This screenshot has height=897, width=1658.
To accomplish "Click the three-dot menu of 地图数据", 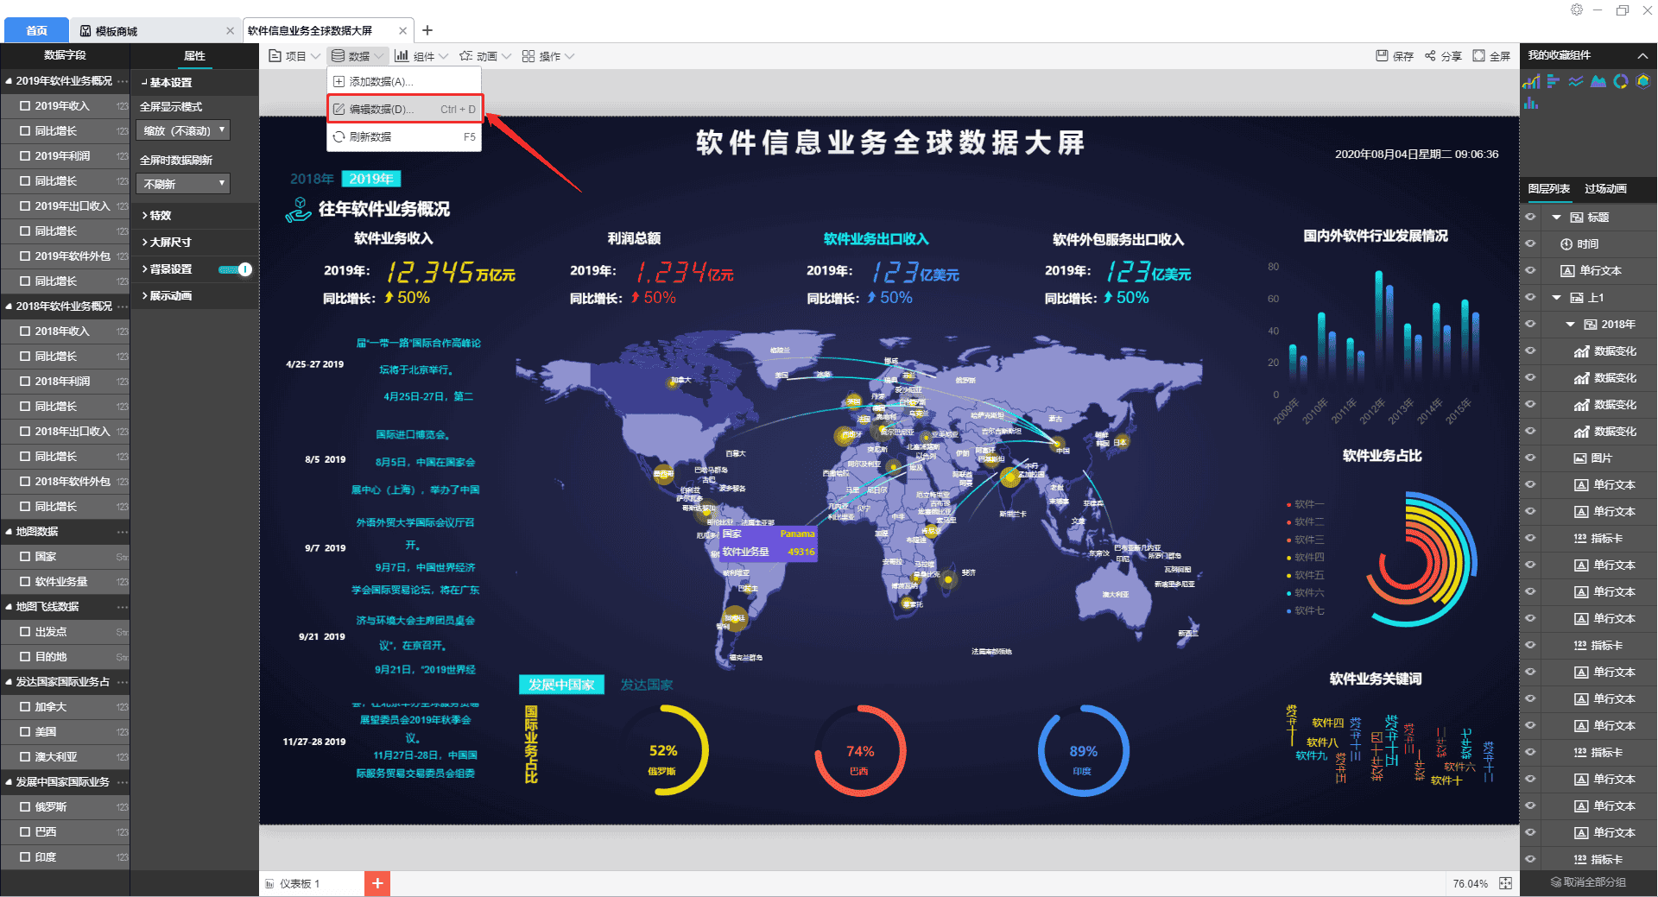I will (123, 532).
